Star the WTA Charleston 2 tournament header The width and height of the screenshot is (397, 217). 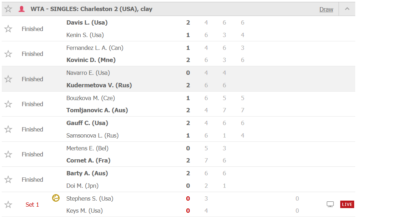[x=8, y=9]
